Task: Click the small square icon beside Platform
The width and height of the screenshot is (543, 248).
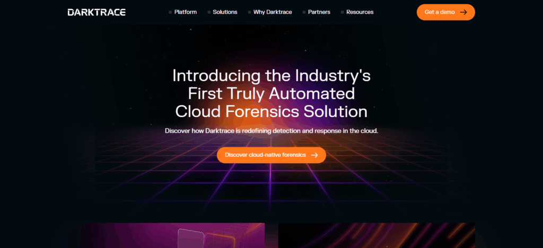Action: tap(170, 12)
